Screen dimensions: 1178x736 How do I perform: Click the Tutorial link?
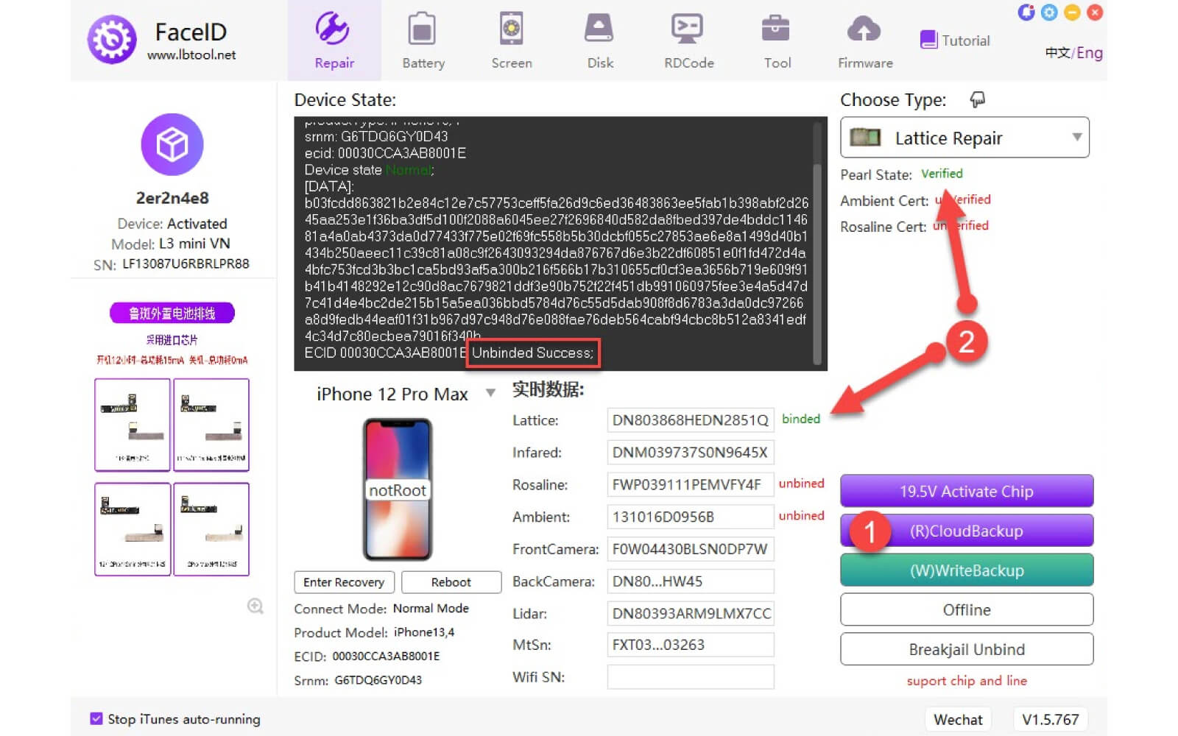point(966,40)
